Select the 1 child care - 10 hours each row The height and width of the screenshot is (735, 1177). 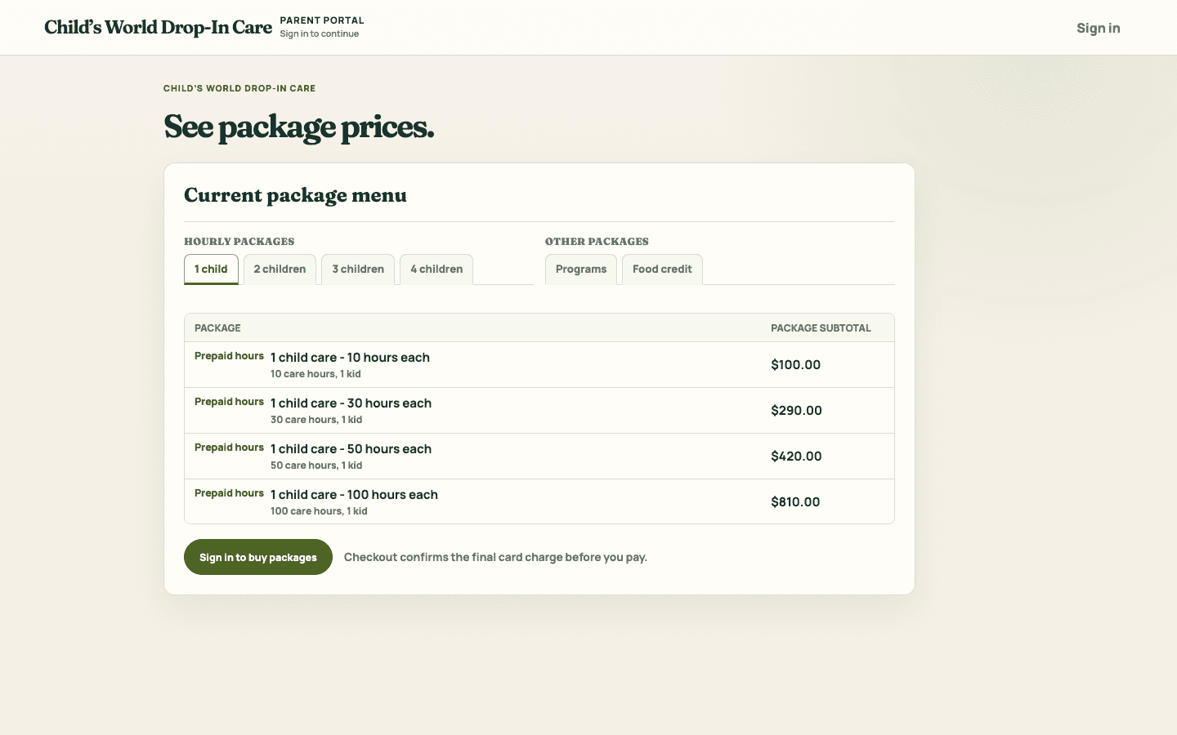pos(539,365)
